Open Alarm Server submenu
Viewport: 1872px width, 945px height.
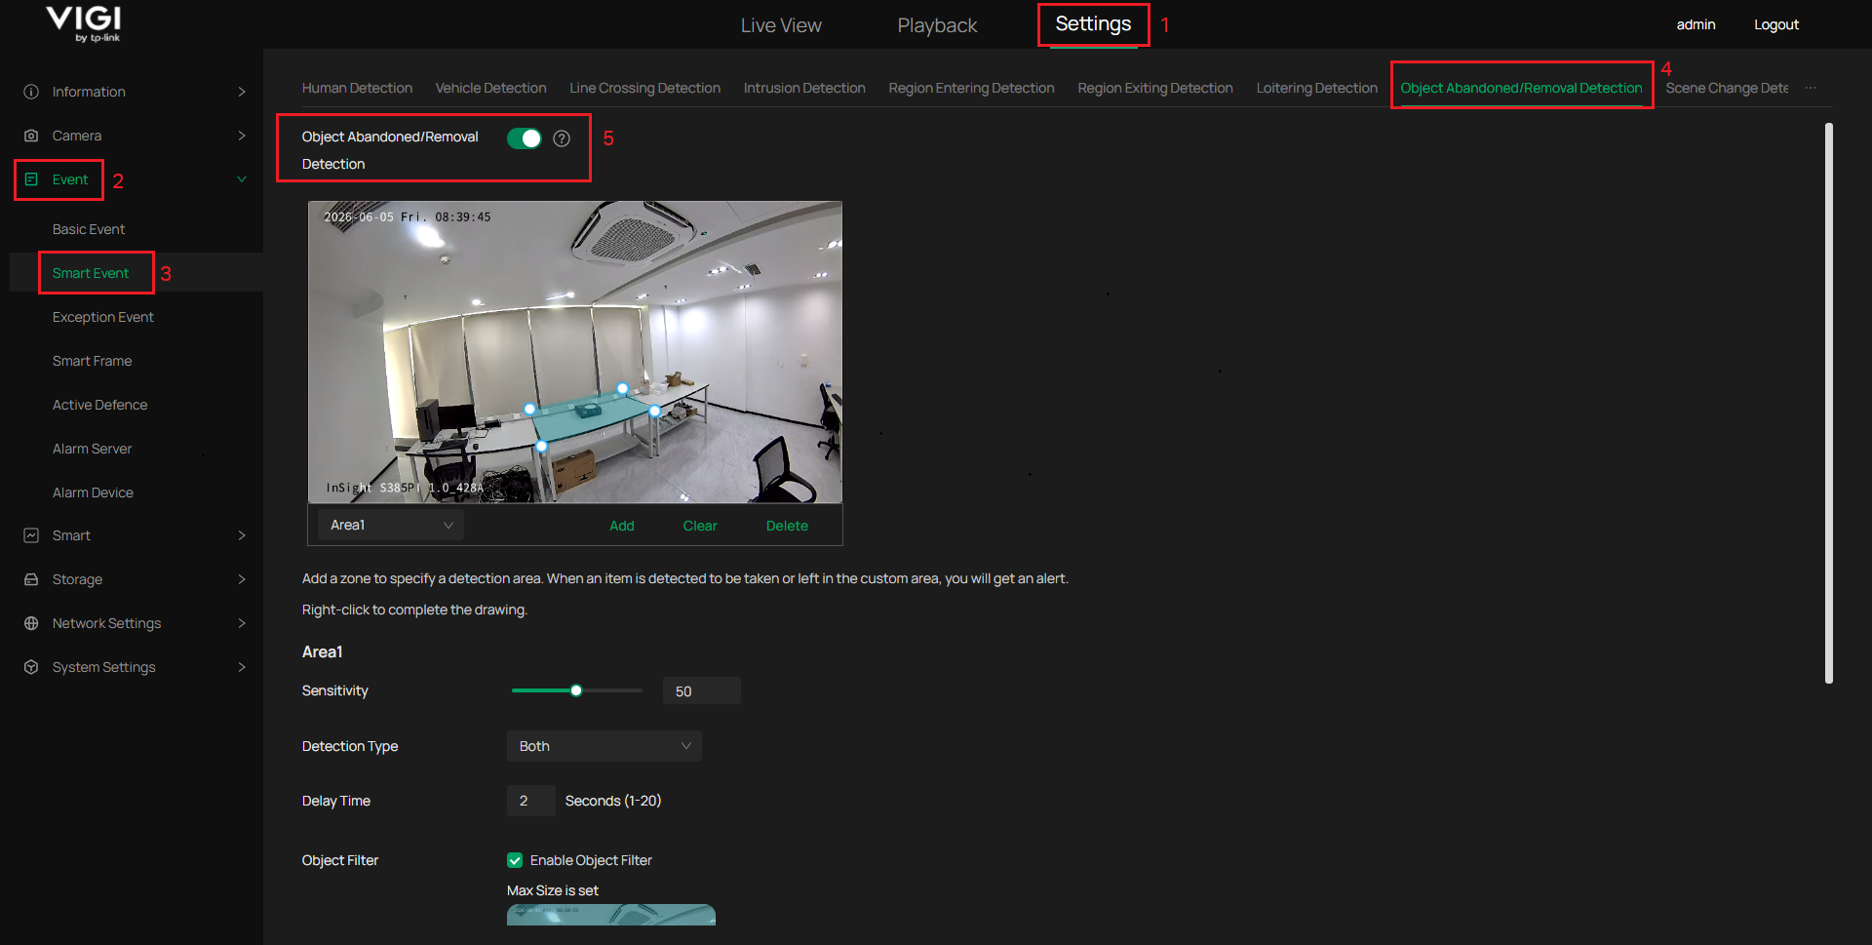click(x=92, y=449)
